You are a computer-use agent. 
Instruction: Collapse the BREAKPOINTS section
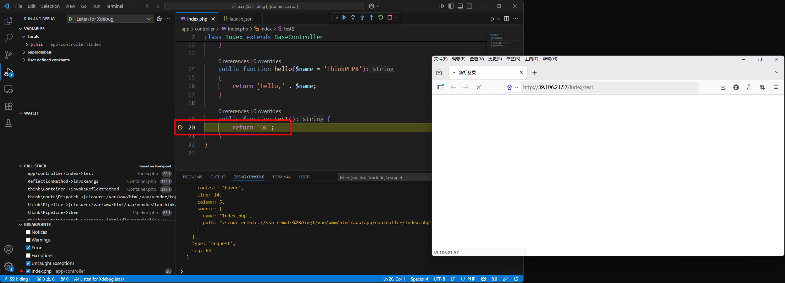click(x=21, y=224)
